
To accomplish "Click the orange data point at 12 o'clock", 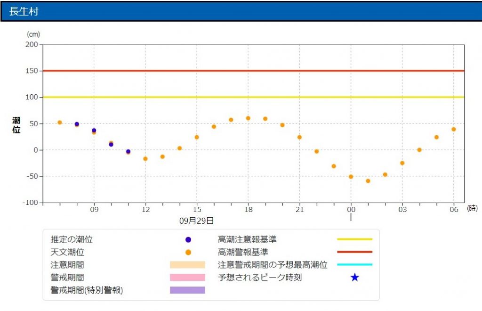I will 145,159.
